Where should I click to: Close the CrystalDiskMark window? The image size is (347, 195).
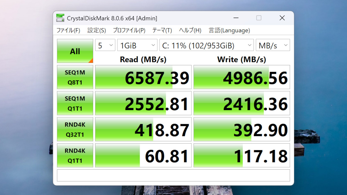pos(282,18)
